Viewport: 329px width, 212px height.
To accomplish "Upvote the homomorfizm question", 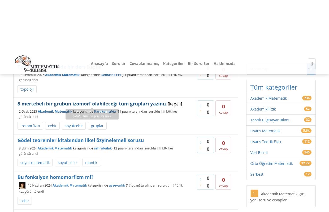I will pyautogui.click(x=201, y=179).
